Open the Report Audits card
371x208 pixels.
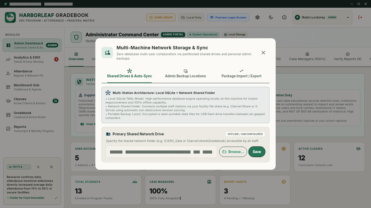[255, 190]
